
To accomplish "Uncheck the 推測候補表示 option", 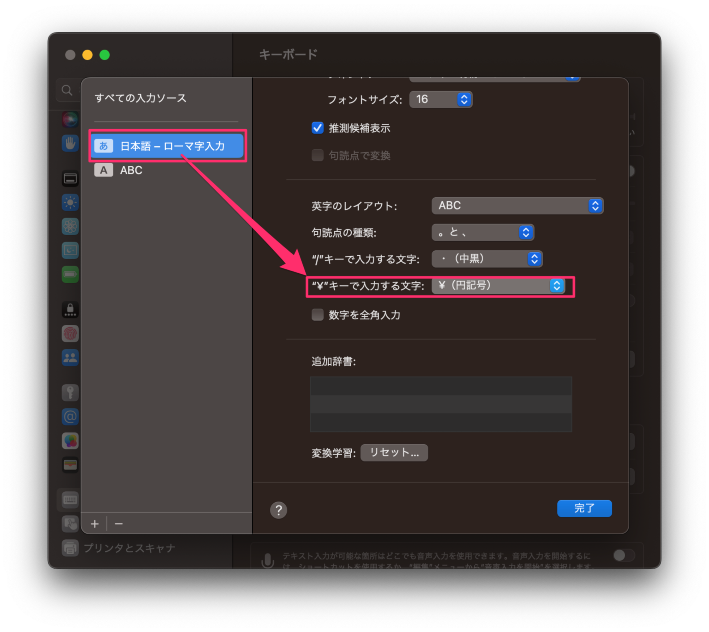I will pos(318,128).
